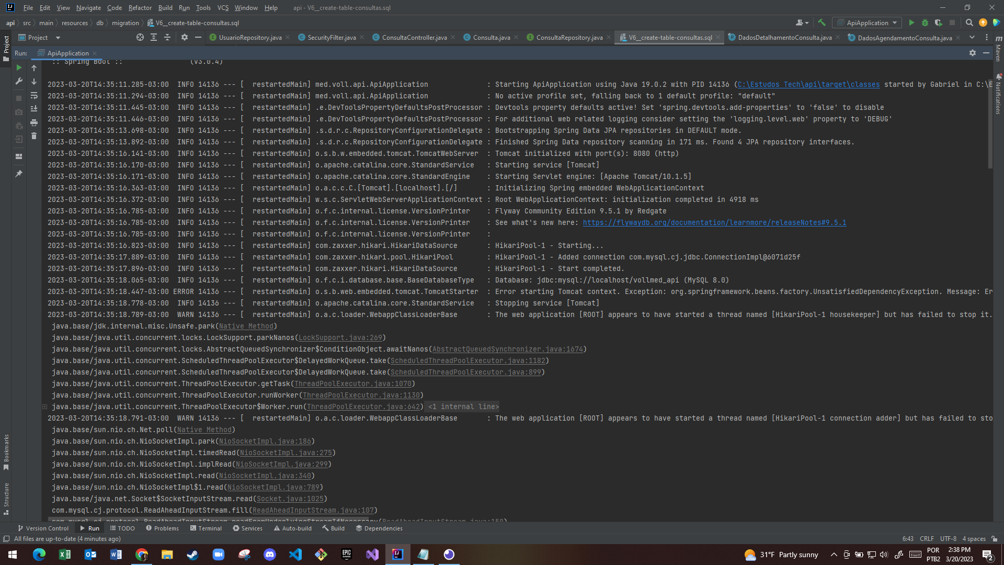1004x565 pixels.
Task: Collapse all in Project panel
Action: click(x=167, y=37)
